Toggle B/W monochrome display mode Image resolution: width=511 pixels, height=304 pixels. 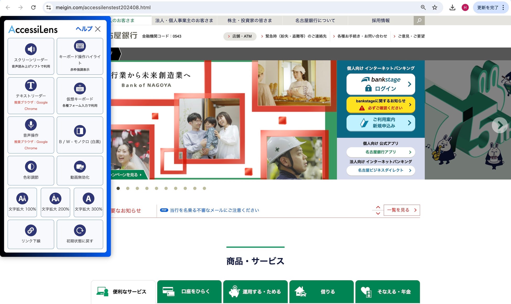[x=80, y=135]
